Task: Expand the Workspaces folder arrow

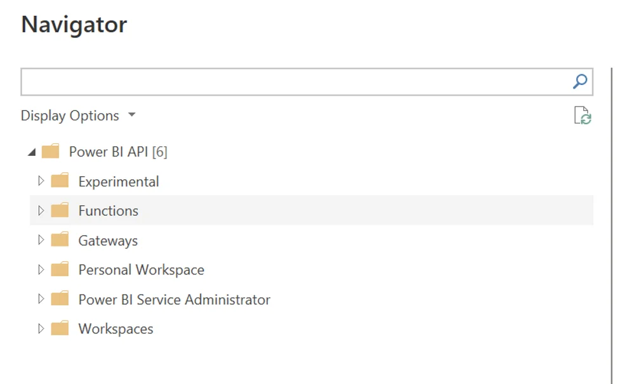Action: pos(41,329)
